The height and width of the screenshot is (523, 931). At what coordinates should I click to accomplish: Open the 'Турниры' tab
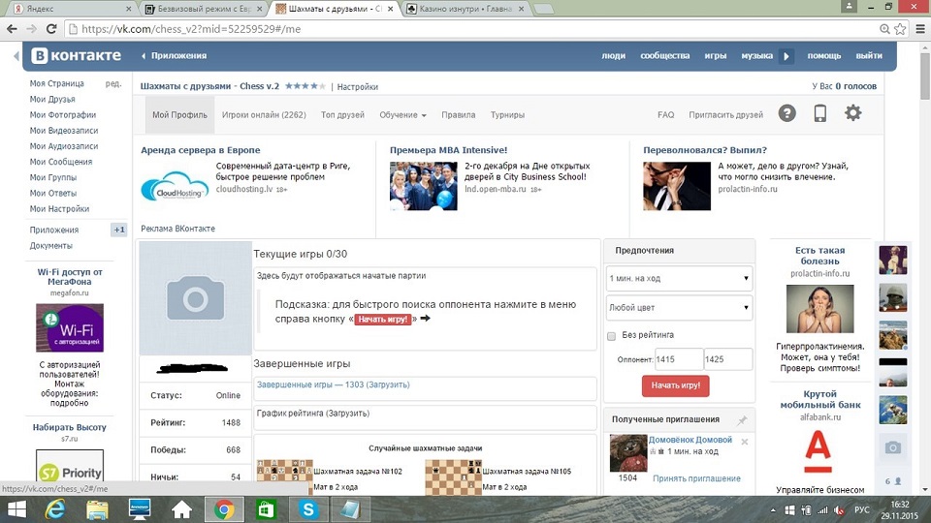coord(507,115)
